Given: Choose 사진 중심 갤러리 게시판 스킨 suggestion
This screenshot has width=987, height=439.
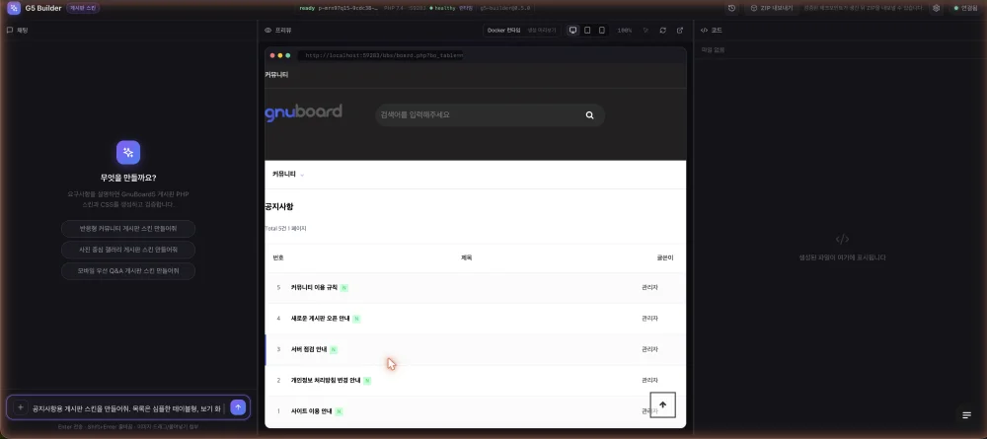Looking at the screenshot, I should click(x=128, y=250).
